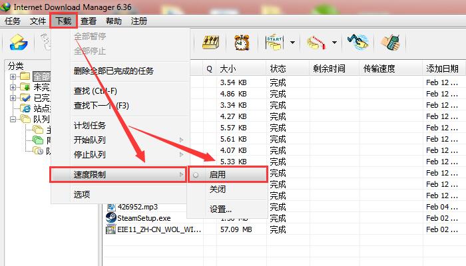Select the scheduled queue clock folder icon
This screenshot has height=266, width=466.
tap(38, 151)
